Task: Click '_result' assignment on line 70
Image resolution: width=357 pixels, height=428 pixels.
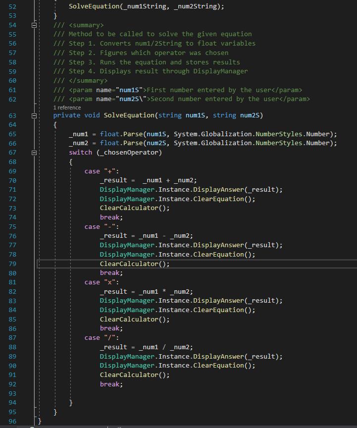Action: click(x=113, y=180)
